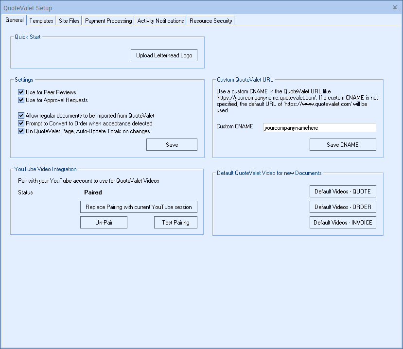Viewport: 403px width, 349px height.
Task: Click the QuoteValet Setup window title
Action: (28, 8)
